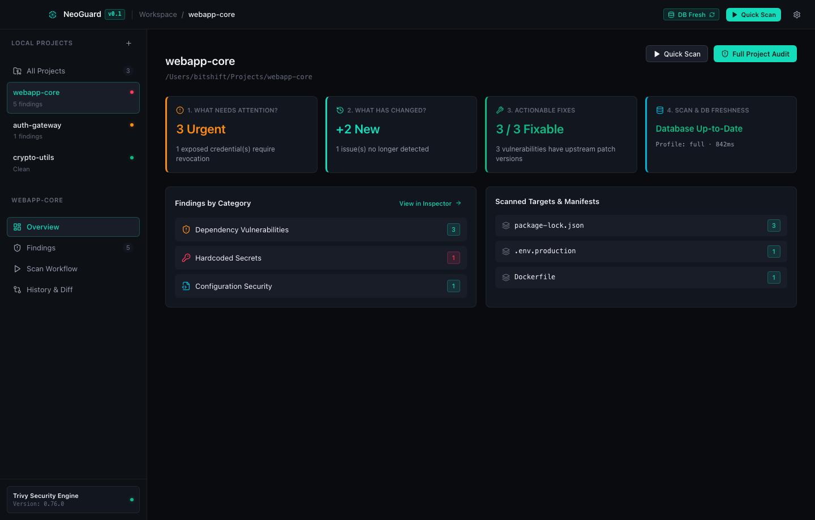Click the package-lock.json layers icon
The height and width of the screenshot is (520, 815).
(506, 226)
